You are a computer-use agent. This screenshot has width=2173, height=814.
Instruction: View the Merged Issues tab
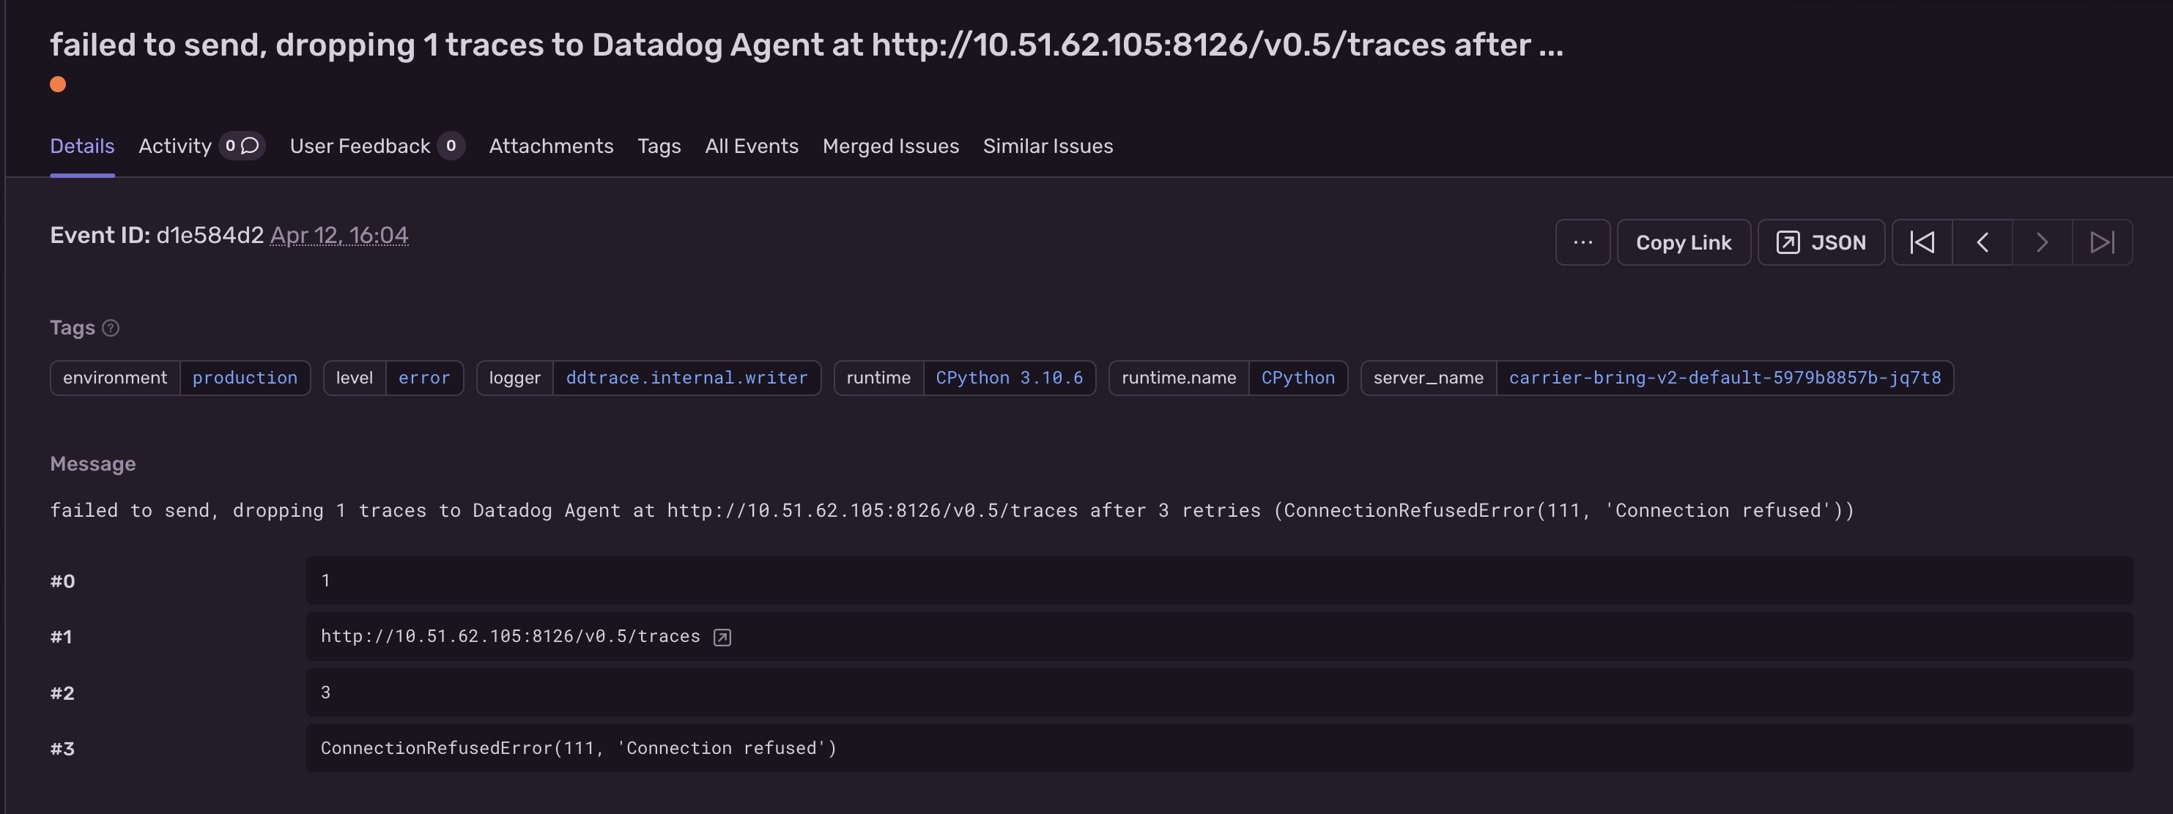(x=891, y=145)
